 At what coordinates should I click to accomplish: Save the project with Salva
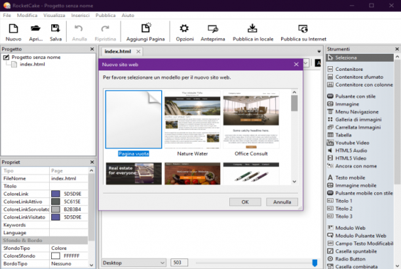pyautogui.click(x=56, y=32)
